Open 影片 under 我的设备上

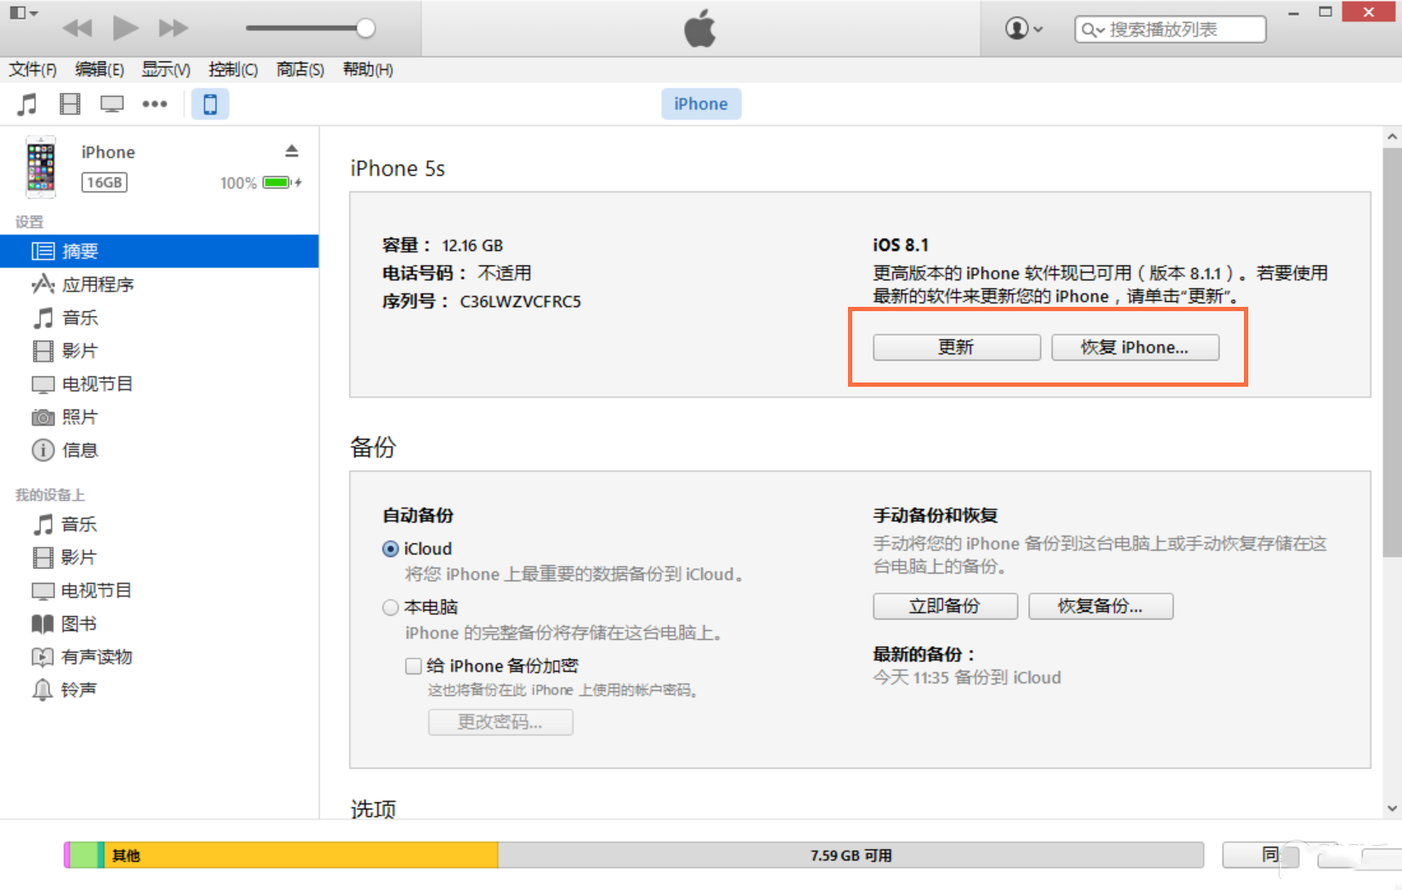pos(160,557)
